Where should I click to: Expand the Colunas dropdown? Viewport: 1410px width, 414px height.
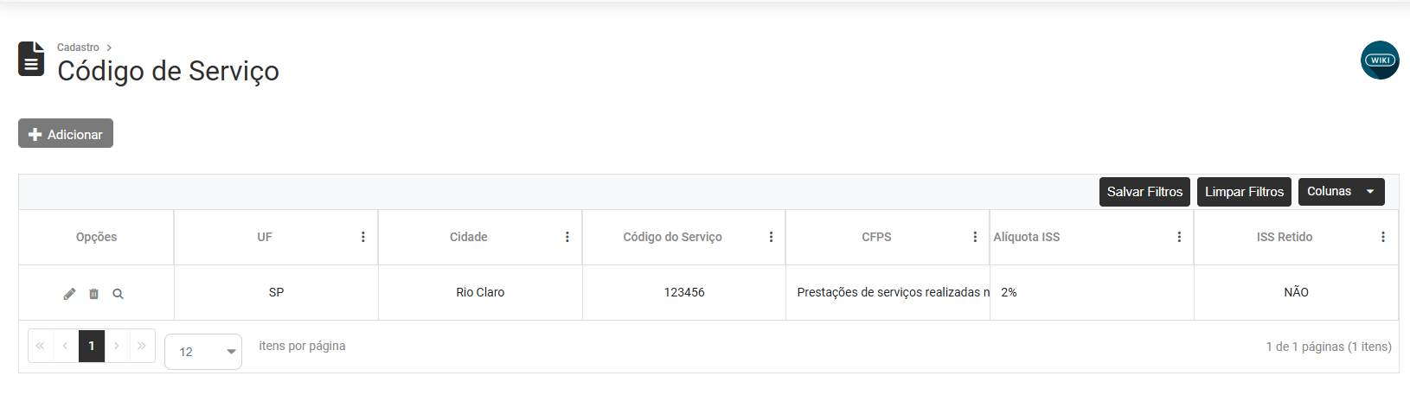(x=1341, y=192)
